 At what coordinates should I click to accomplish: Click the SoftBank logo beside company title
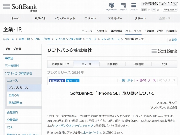tap(164, 51)
